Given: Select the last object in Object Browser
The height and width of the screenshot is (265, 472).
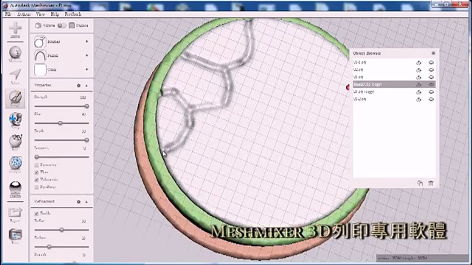Looking at the screenshot, I should (394, 99).
